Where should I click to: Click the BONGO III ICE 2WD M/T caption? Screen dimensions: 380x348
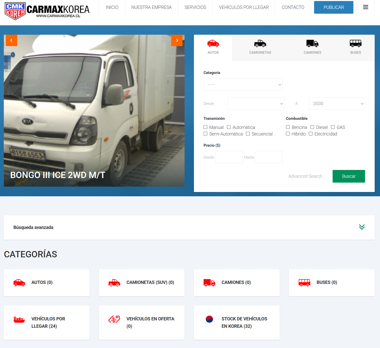(x=58, y=175)
